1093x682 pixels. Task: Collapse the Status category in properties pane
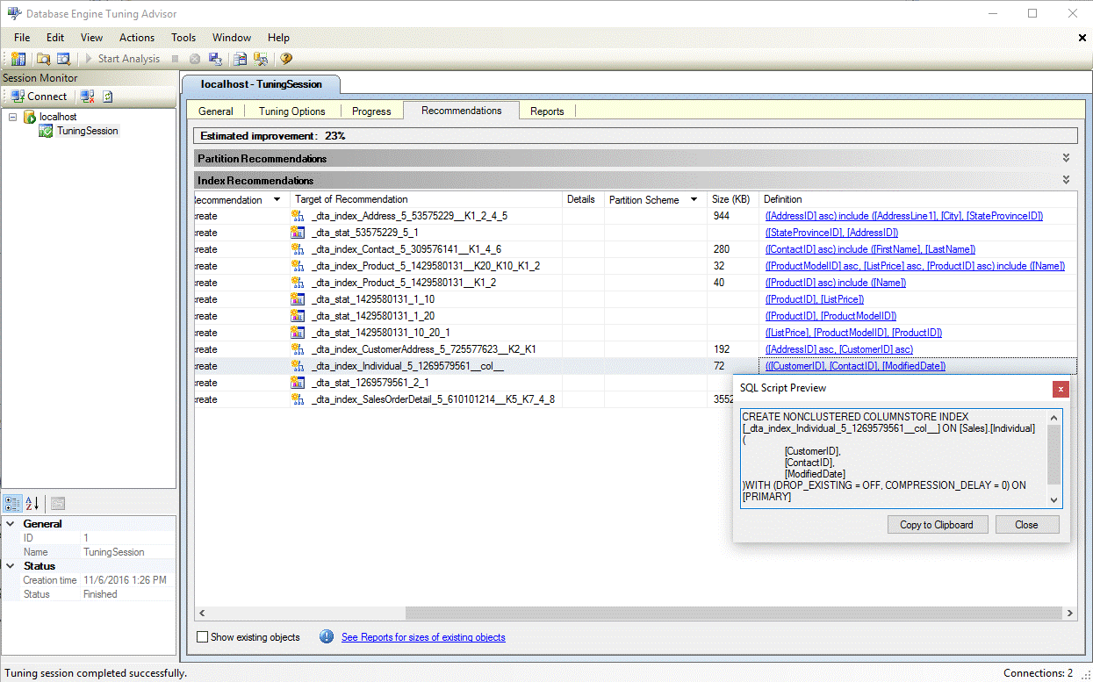(11, 565)
